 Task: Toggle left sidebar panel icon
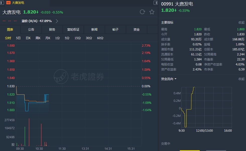(2, 3)
